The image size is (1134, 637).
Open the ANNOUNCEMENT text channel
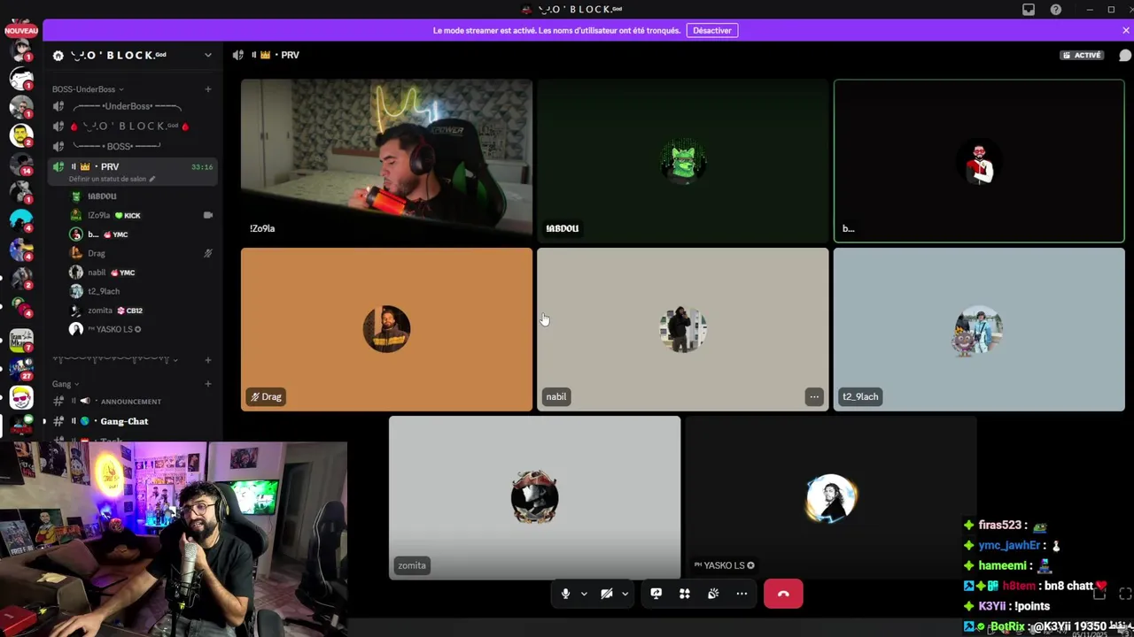[133, 402]
